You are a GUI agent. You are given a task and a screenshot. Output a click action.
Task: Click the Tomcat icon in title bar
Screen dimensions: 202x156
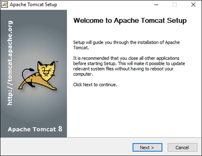[x=4, y=4]
